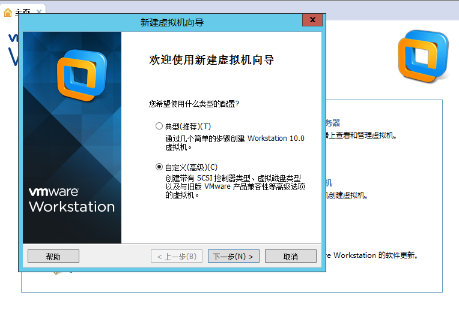This screenshot has width=459, height=322.
Task: Click the disabled < 上一步(B) button
Action: point(177,256)
